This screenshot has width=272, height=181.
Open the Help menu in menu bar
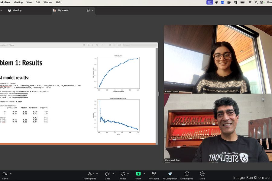59,2
